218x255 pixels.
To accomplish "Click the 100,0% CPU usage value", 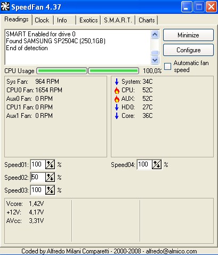I will coord(152,71).
